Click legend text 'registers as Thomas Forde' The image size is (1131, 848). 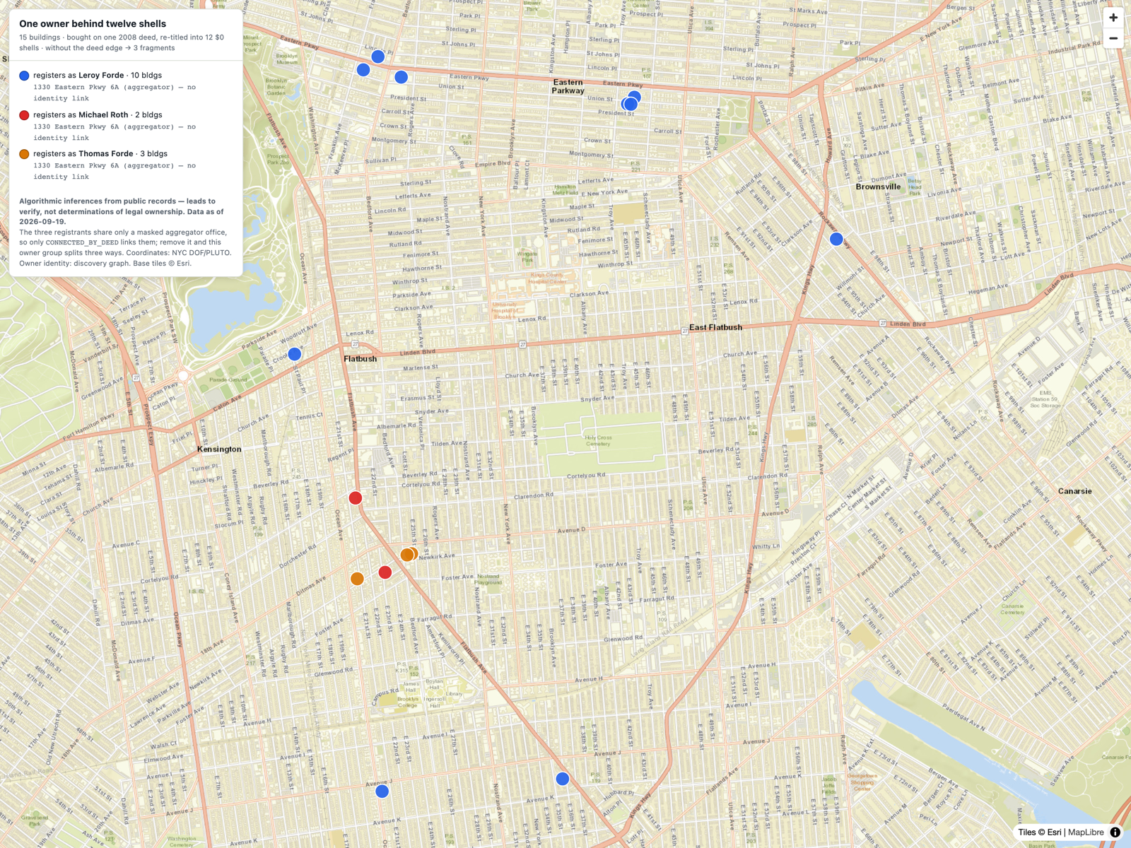pyautogui.click(x=83, y=154)
